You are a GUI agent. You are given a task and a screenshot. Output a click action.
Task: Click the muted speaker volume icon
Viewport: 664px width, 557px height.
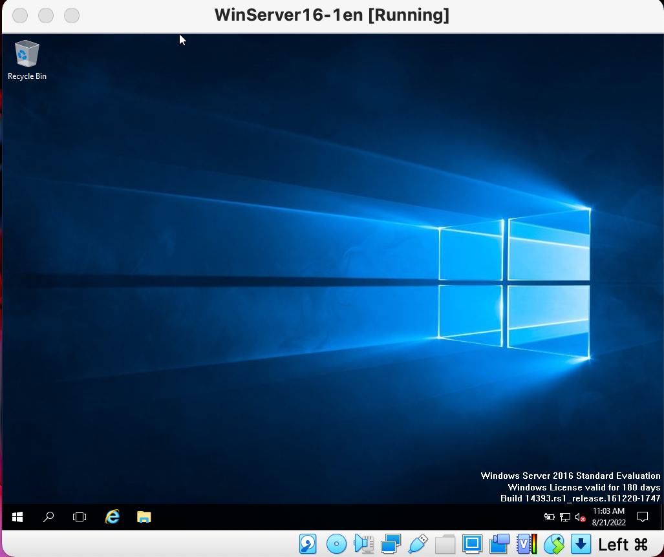click(580, 517)
